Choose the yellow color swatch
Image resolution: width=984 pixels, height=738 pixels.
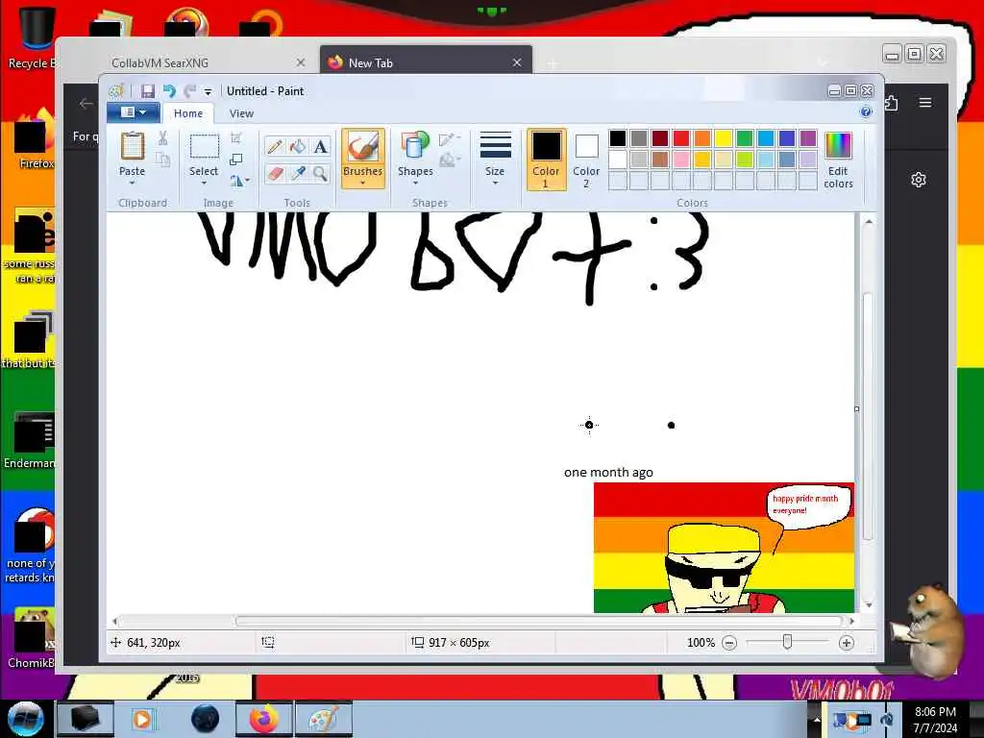click(x=723, y=138)
